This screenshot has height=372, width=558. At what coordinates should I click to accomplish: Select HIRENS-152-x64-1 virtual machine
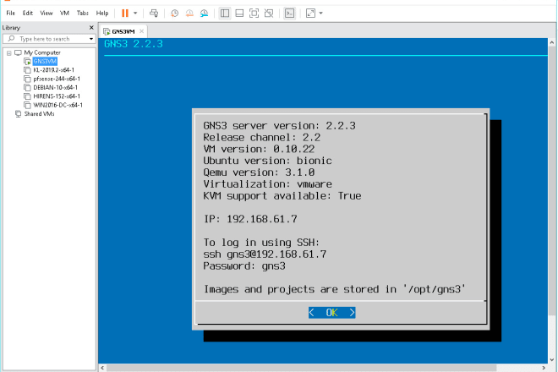[x=57, y=96]
